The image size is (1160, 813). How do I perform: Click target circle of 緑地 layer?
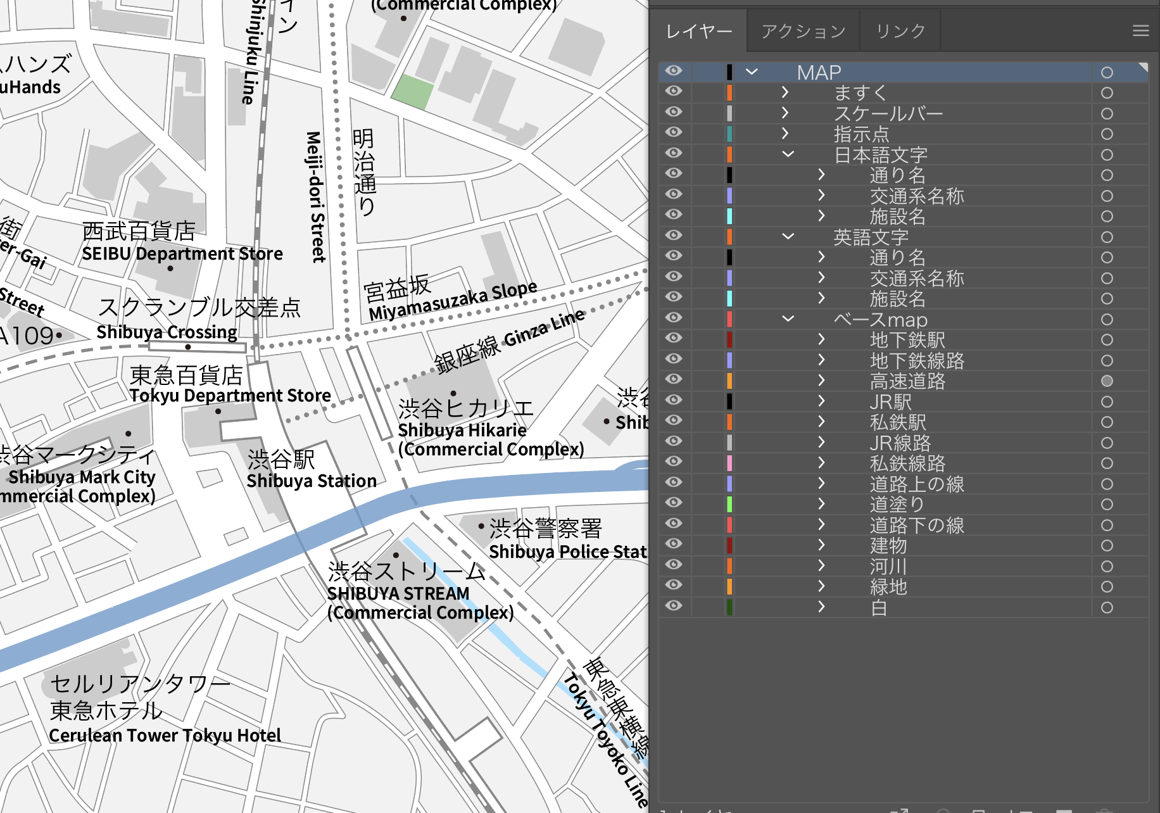1107,587
